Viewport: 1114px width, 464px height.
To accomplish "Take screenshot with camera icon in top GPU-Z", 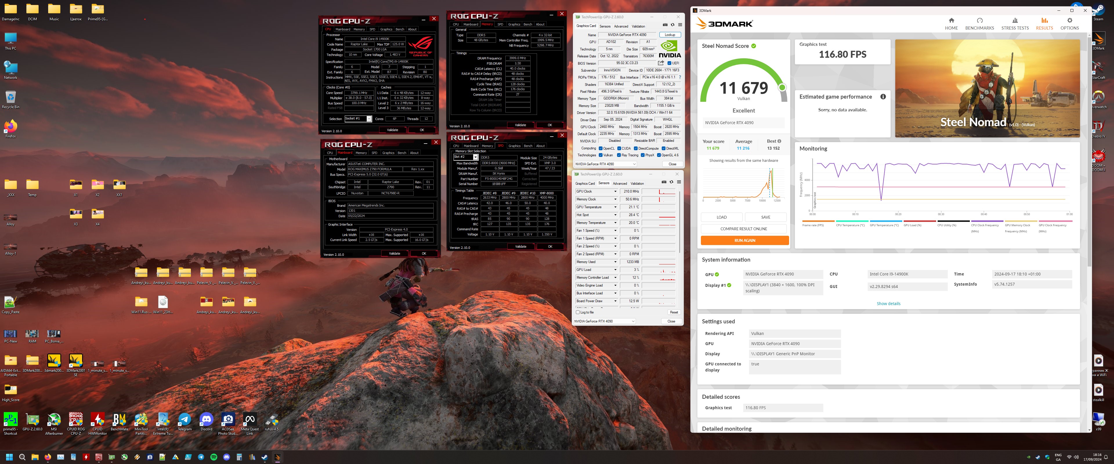I will point(665,25).
